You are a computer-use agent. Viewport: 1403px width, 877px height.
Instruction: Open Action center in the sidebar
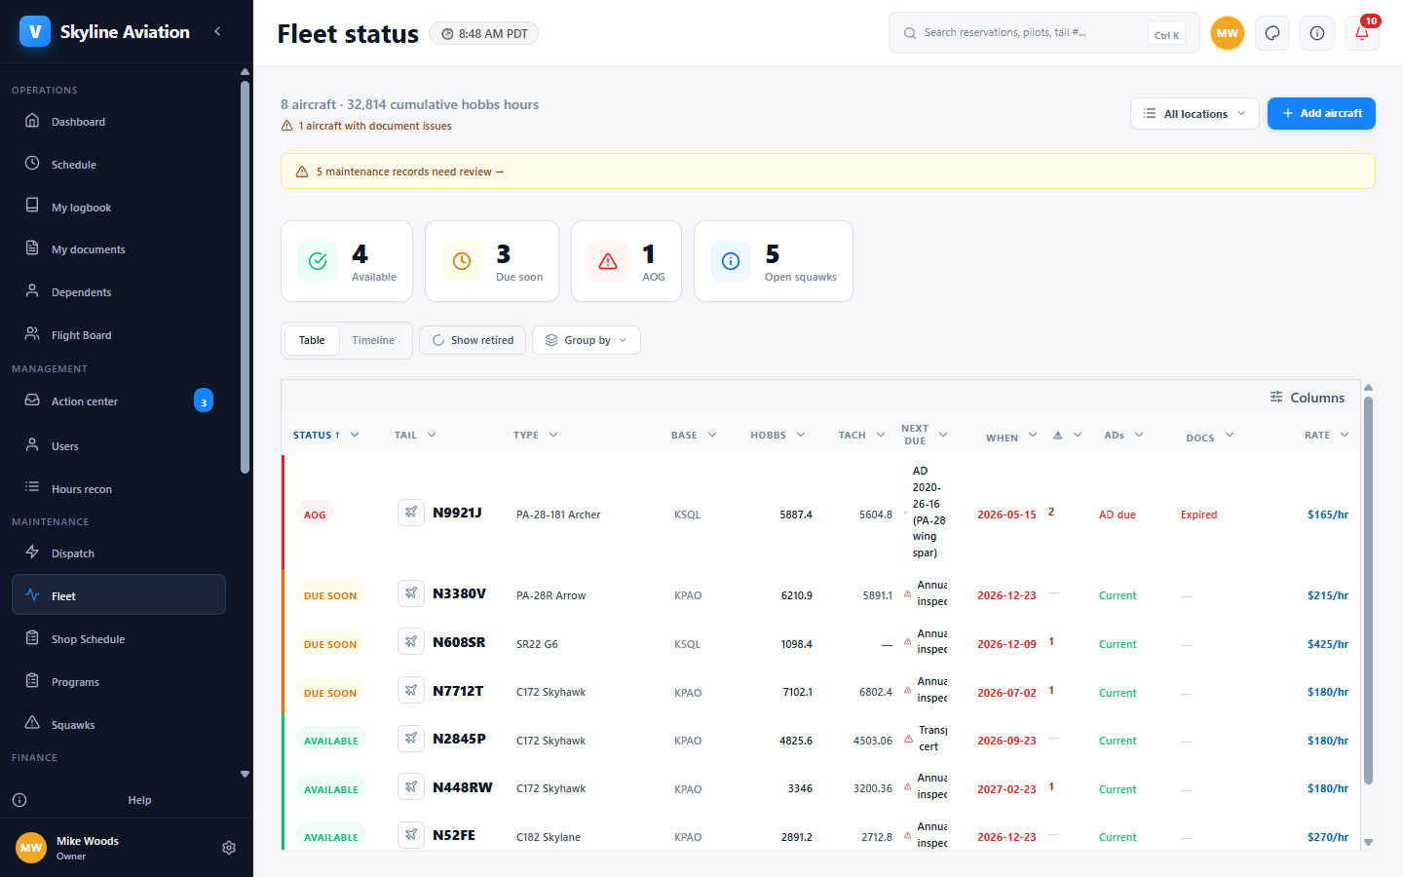coord(119,401)
